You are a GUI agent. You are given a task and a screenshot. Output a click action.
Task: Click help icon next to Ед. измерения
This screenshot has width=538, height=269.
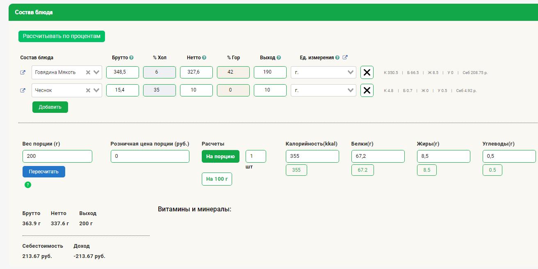point(337,58)
